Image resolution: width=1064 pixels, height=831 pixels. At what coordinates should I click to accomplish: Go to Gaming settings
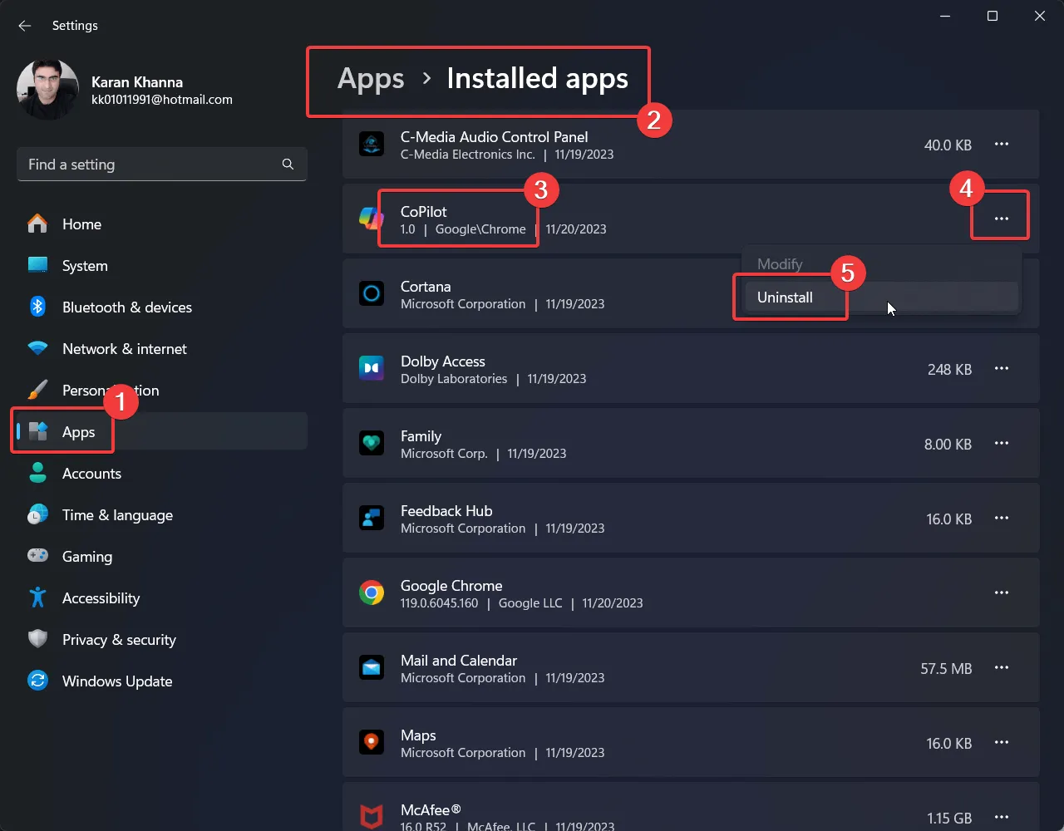click(x=162, y=557)
